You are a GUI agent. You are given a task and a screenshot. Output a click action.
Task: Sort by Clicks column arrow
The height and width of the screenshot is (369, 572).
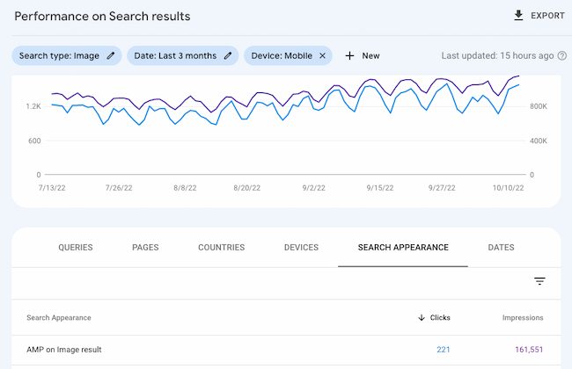point(422,317)
